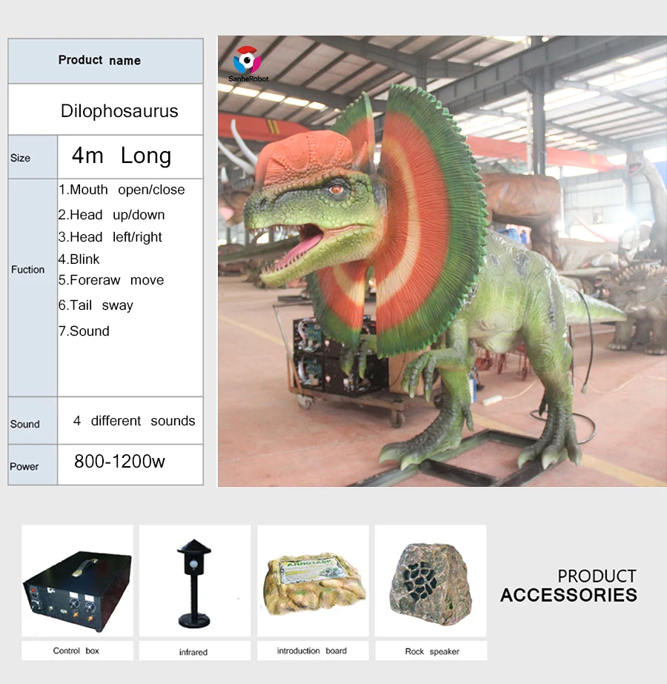667x684 pixels.
Task: Click the 'Control box' caption
Action: [76, 651]
